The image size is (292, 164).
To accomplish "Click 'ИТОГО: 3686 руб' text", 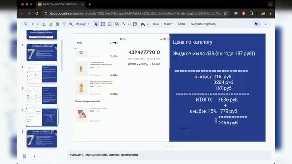I will click(x=217, y=100).
